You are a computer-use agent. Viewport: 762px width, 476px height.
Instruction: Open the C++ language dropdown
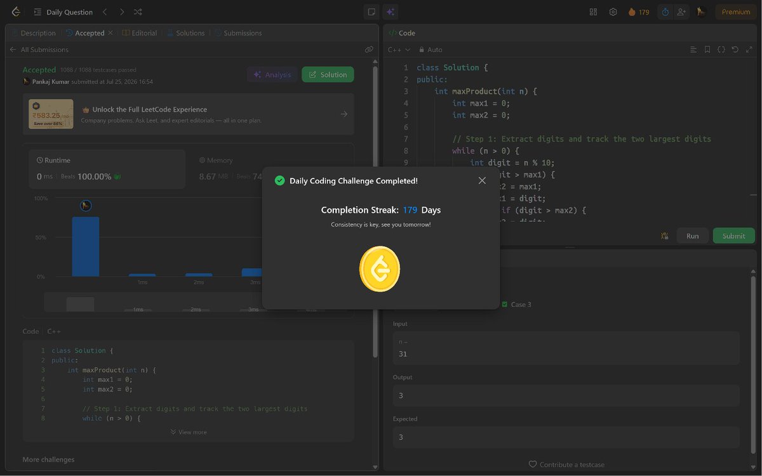(399, 50)
